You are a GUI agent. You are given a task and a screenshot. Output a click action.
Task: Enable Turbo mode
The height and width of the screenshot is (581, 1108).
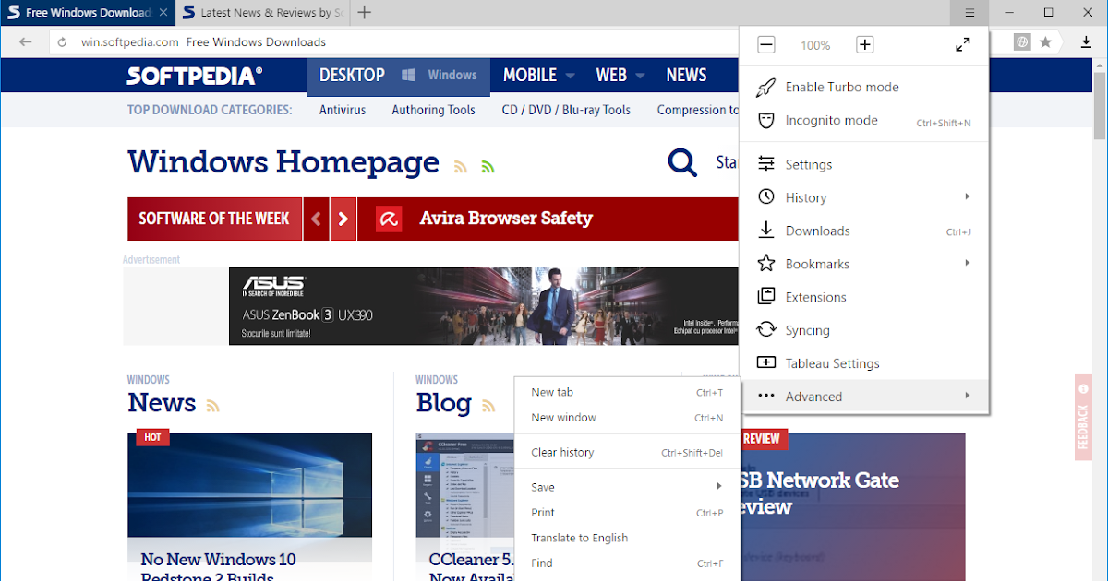pyautogui.click(x=864, y=87)
